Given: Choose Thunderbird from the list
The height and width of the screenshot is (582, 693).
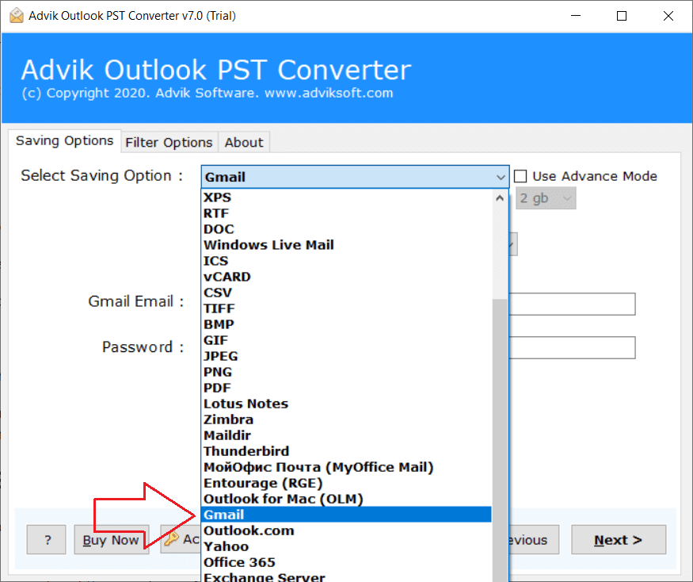Looking at the screenshot, I should tap(347, 451).
